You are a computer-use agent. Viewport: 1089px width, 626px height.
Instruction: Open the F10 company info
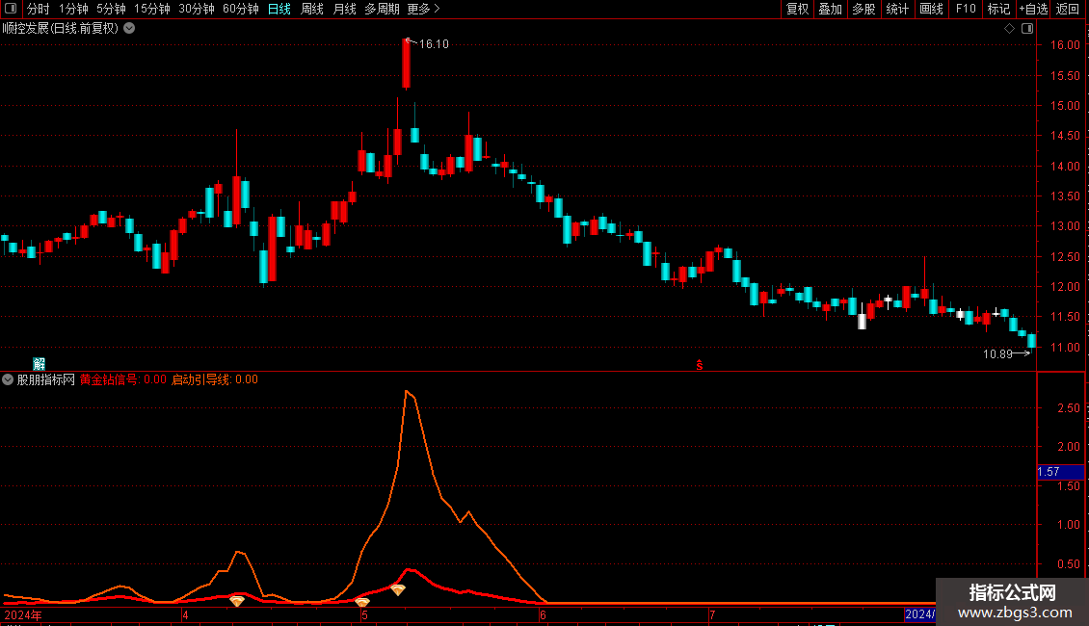click(x=966, y=9)
